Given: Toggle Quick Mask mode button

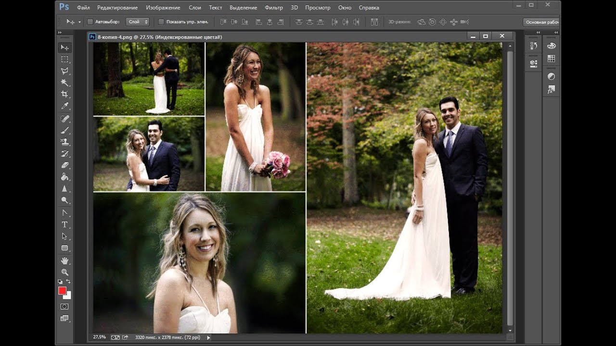Looking at the screenshot, I should click(64, 306).
